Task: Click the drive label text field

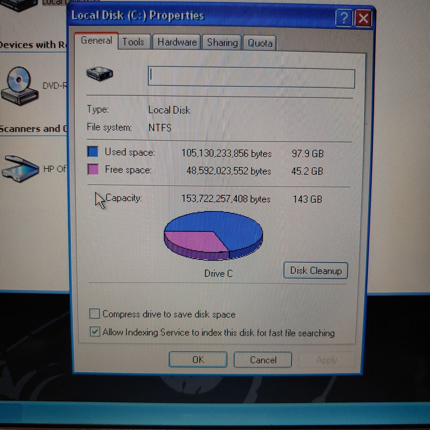Action: (x=251, y=78)
